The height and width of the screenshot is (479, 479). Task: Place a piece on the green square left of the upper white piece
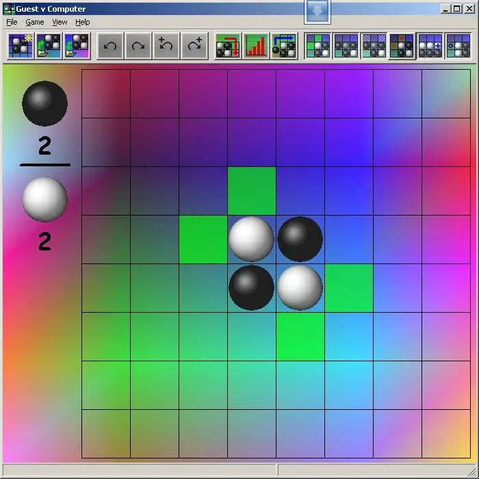pos(203,239)
